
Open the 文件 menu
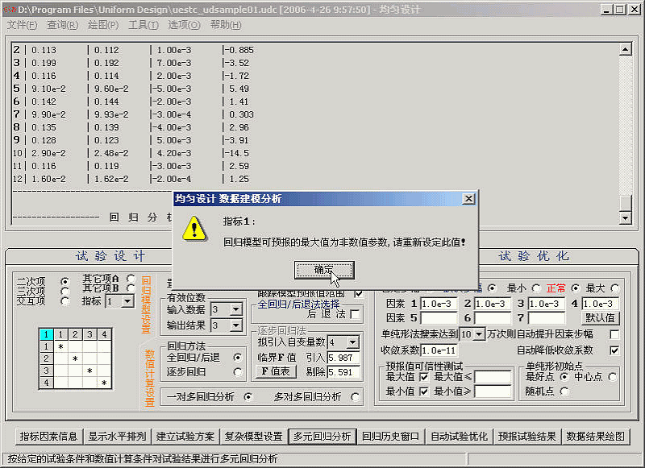click(x=22, y=25)
